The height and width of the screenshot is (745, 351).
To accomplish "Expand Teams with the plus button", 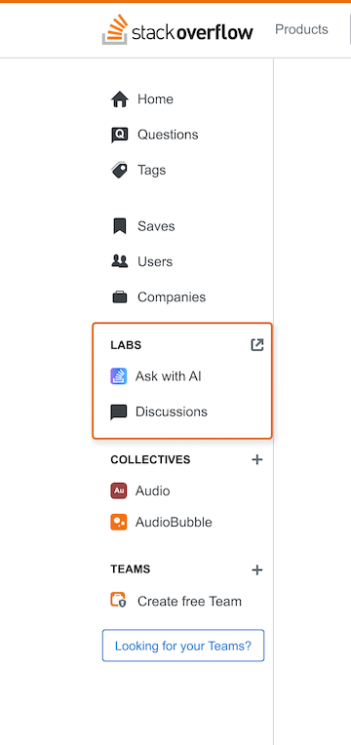I will (257, 569).
